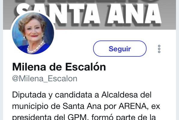Click "Escalón" in the bold profile name
179x120 pixels.
pyautogui.click(x=86, y=67)
